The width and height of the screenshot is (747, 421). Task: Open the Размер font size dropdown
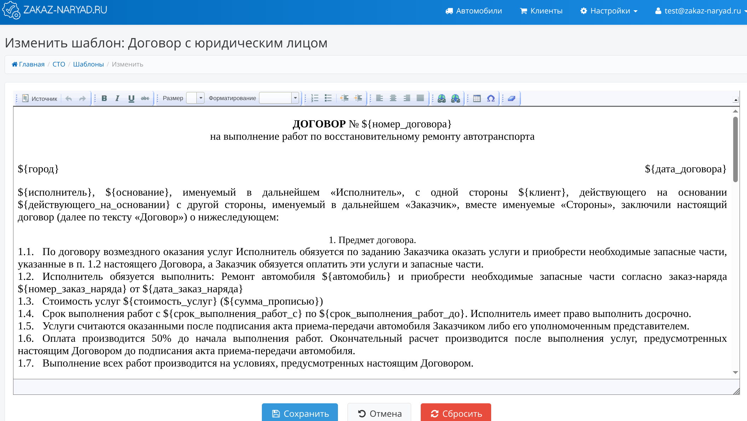tap(201, 98)
